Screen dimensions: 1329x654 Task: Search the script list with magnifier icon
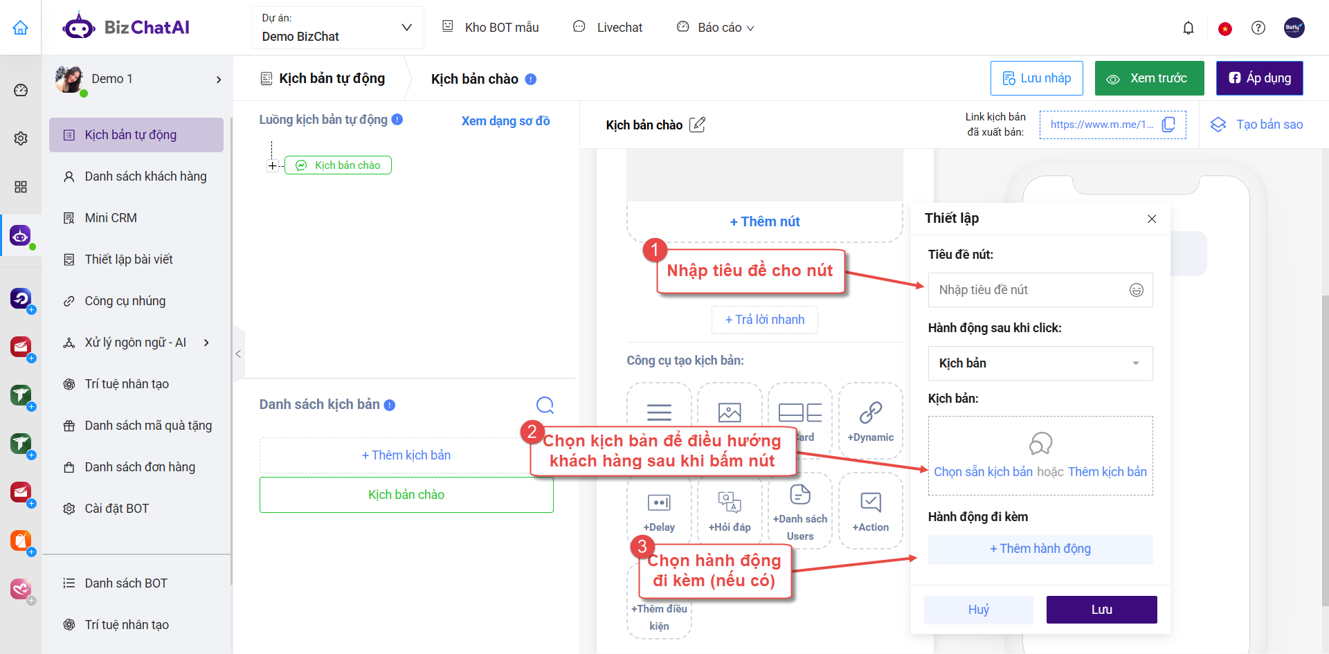coord(545,405)
